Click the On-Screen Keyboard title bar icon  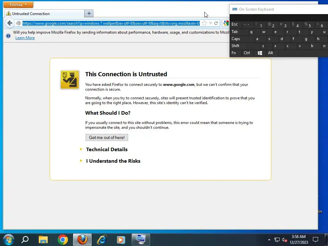point(235,9)
